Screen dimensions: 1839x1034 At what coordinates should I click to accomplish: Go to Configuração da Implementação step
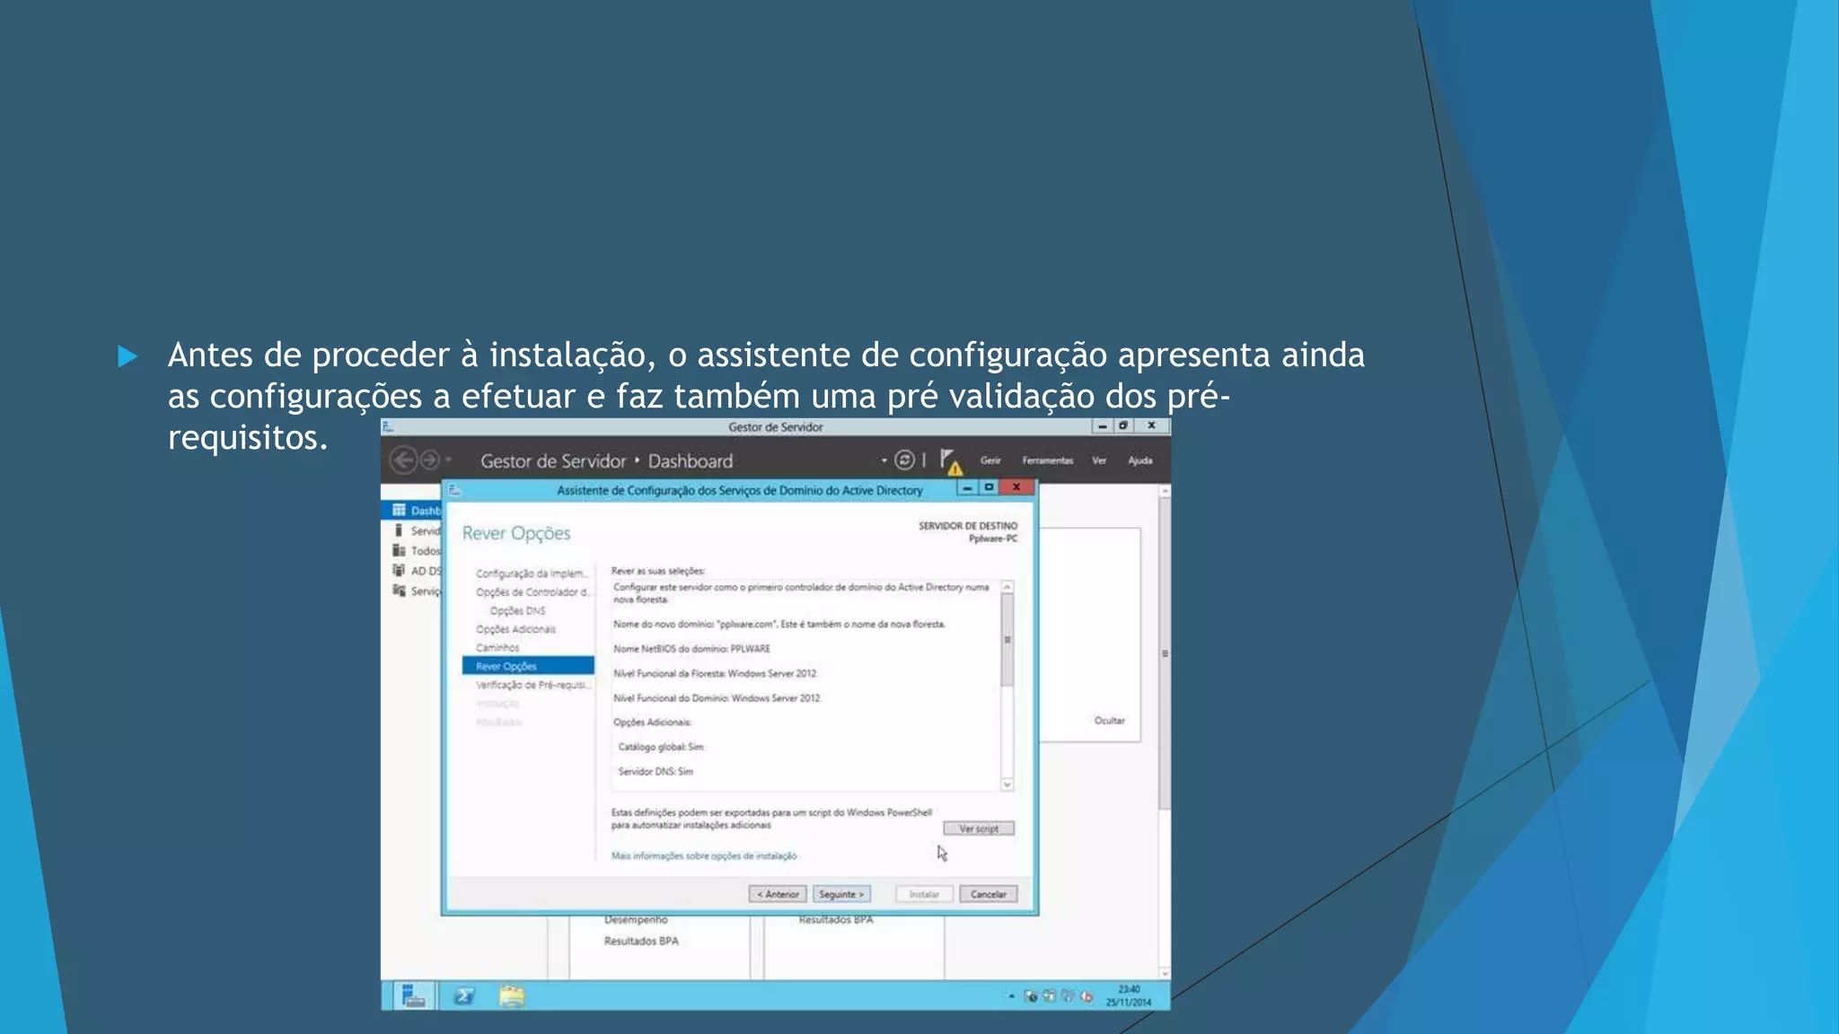(532, 574)
